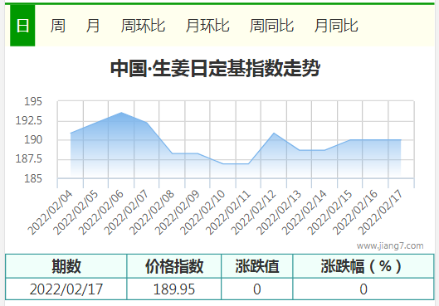Click the 期数 column header

(66, 266)
